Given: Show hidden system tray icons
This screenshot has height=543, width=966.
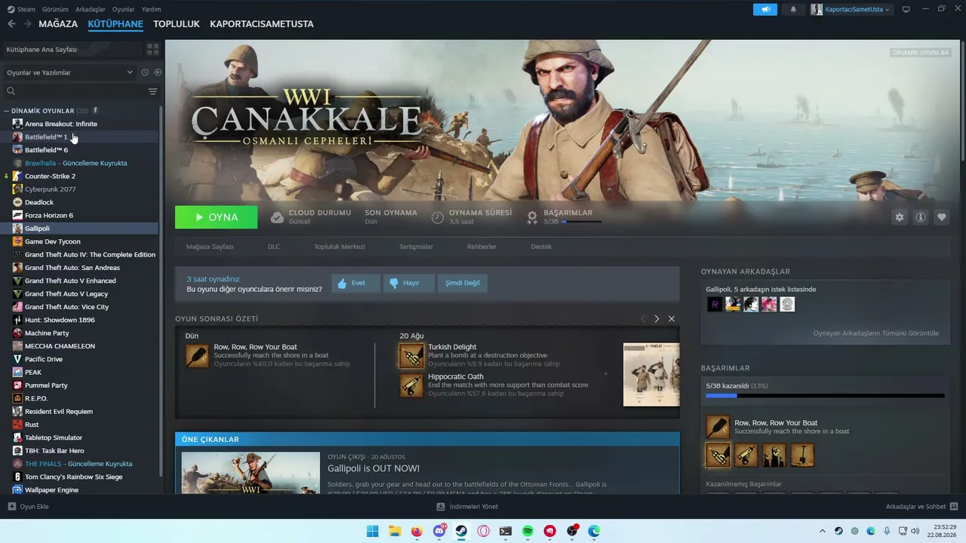Looking at the screenshot, I should coord(823,531).
